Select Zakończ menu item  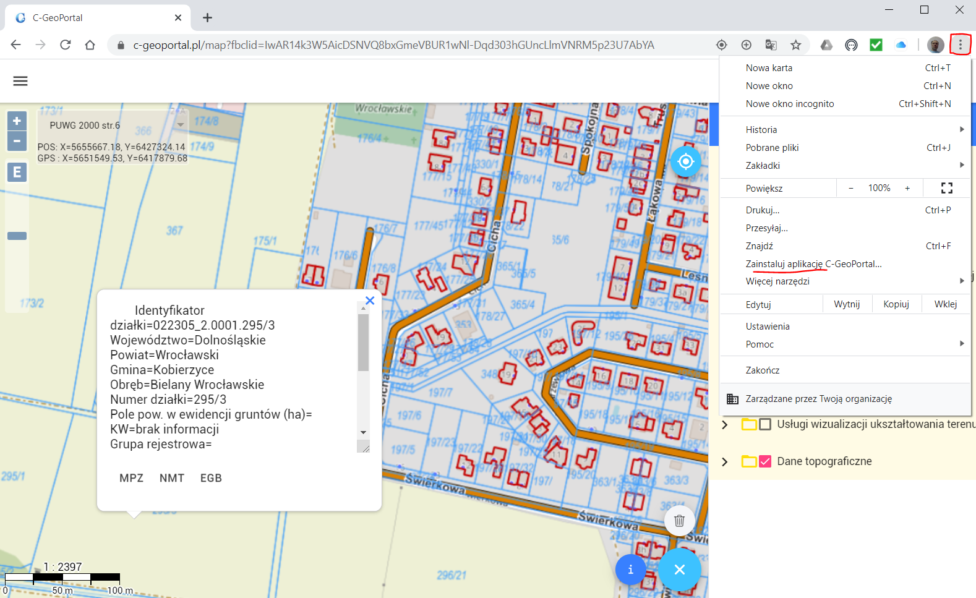pos(845,370)
